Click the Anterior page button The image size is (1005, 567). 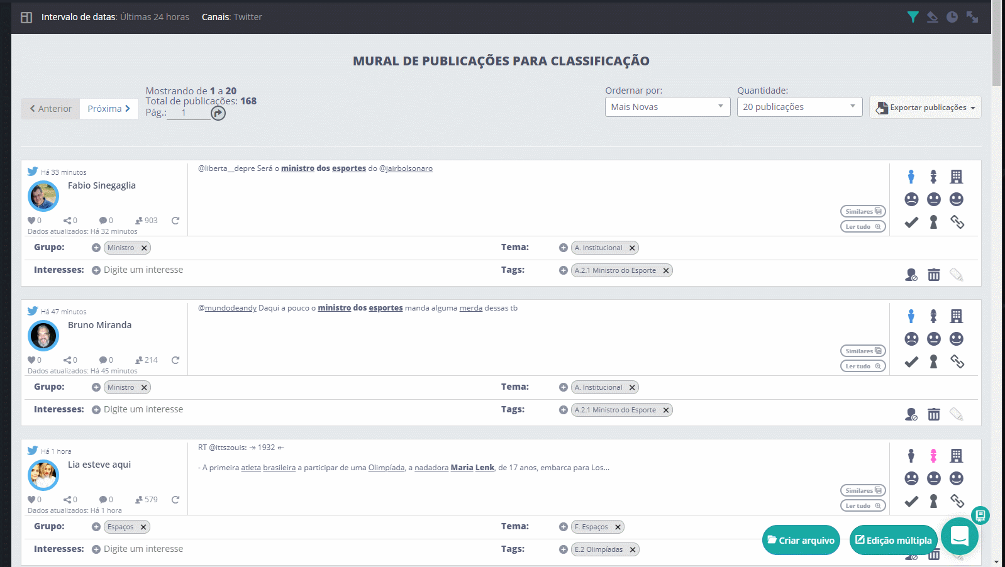click(x=50, y=109)
